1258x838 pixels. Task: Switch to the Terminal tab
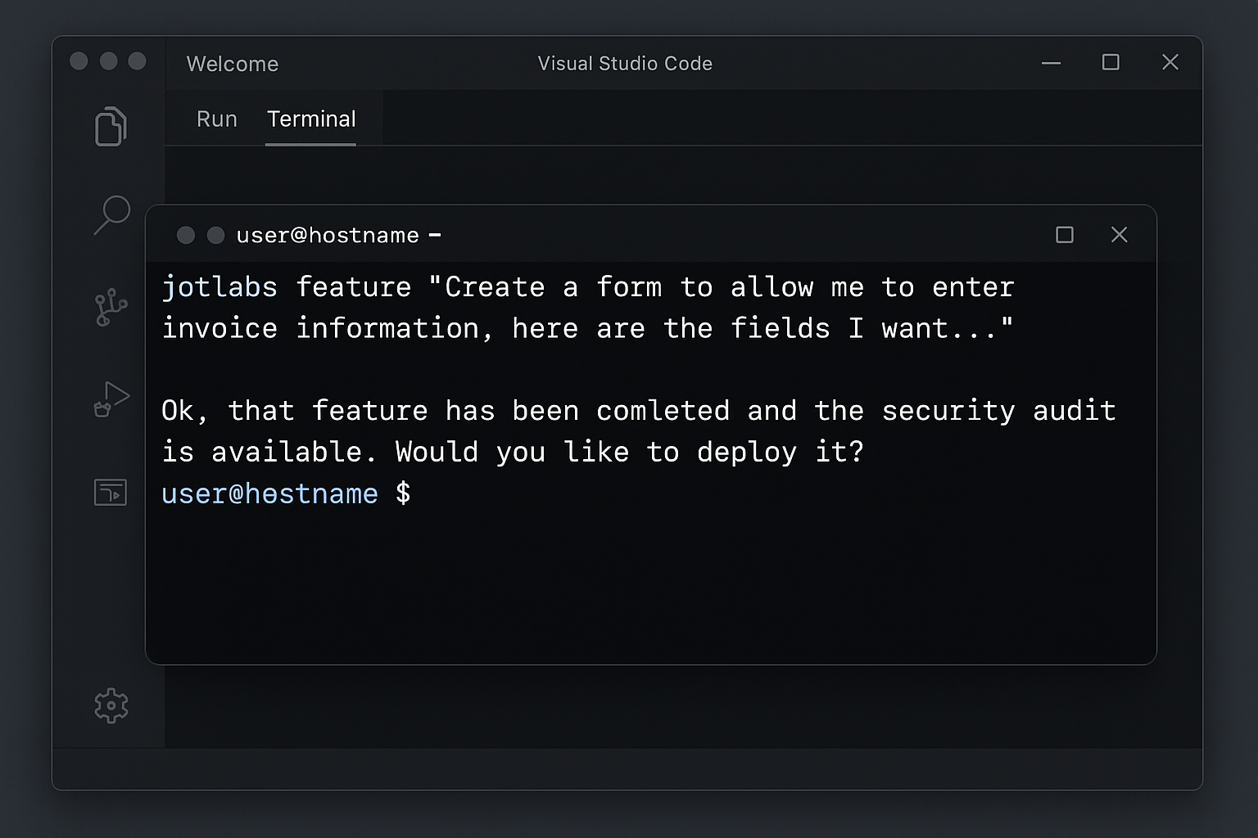(311, 119)
